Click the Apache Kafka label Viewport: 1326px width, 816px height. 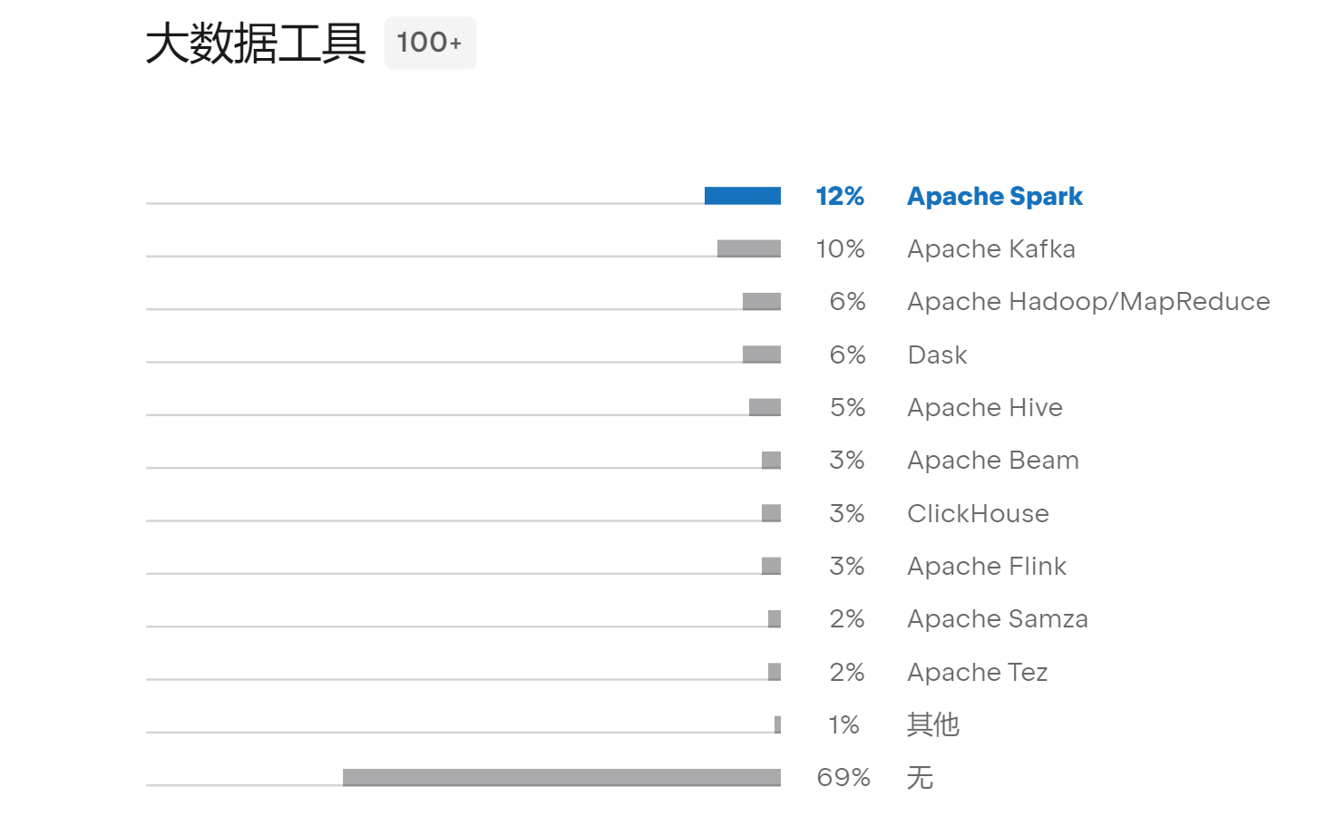click(x=991, y=249)
